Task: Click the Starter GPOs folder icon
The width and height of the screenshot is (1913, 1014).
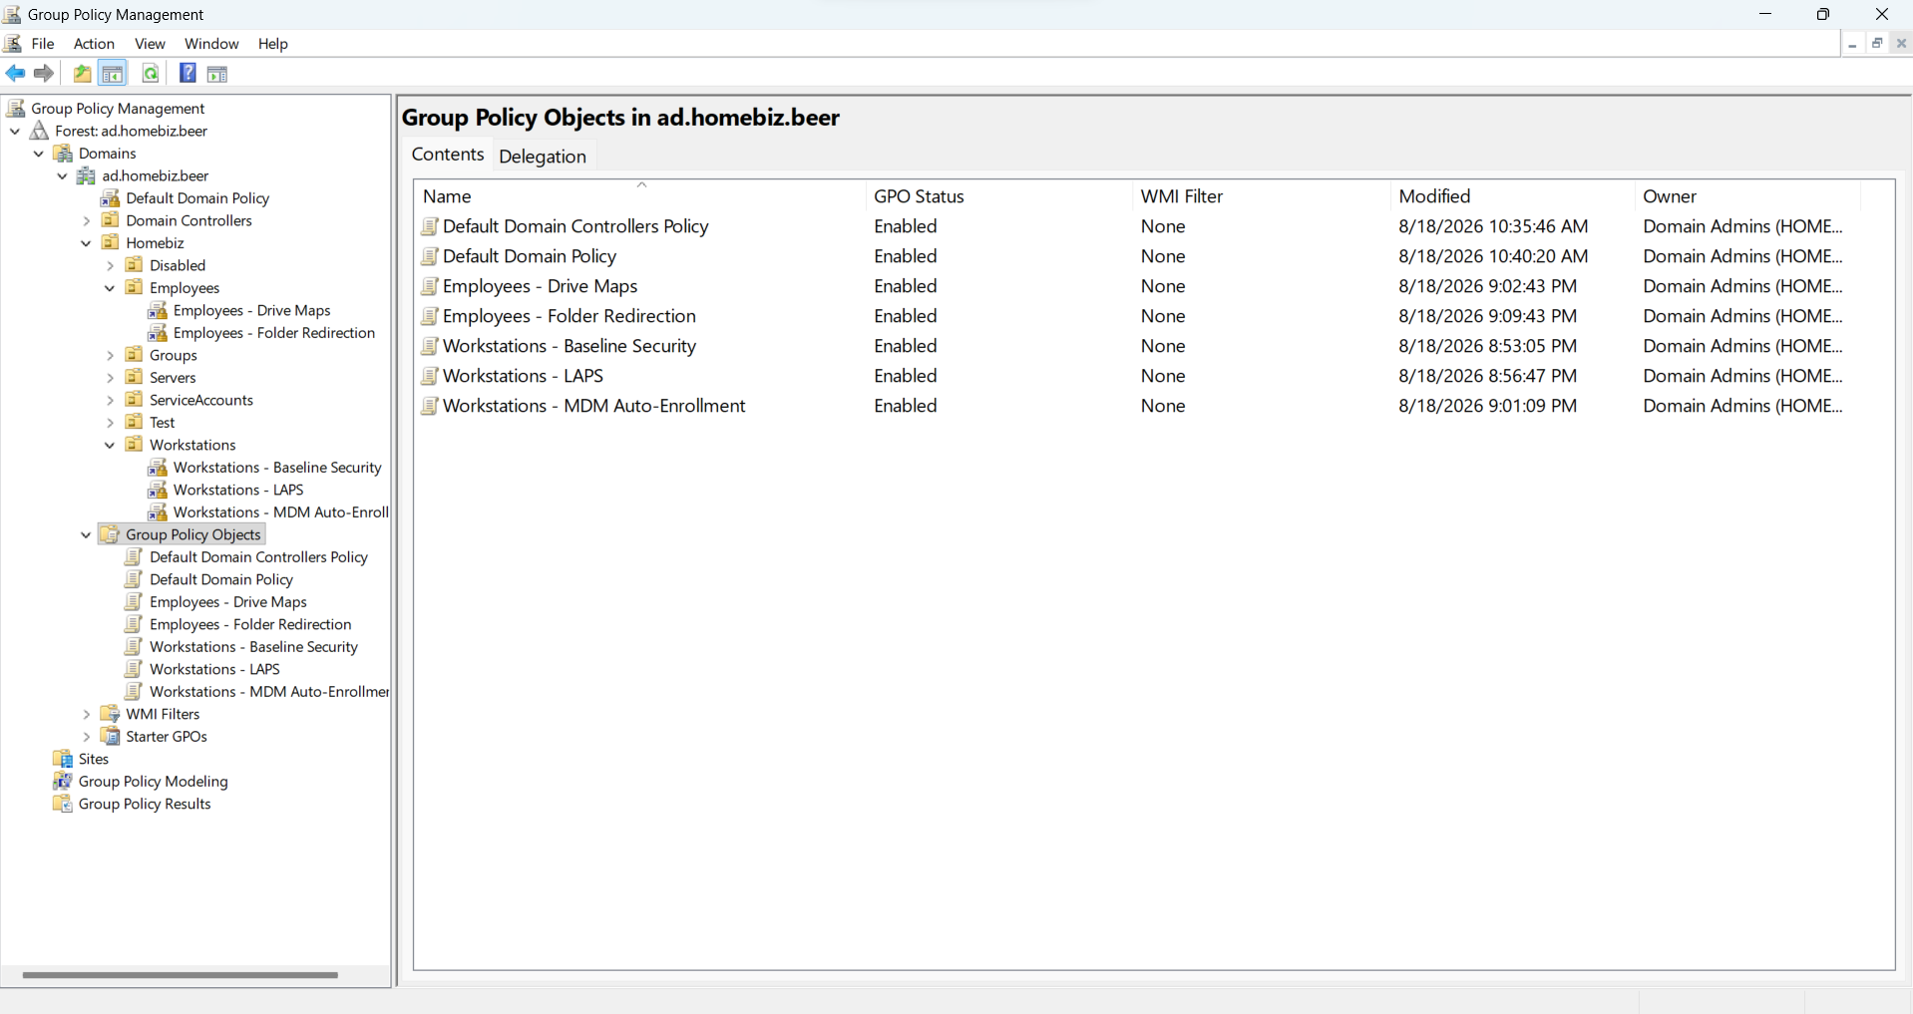Action: 110,737
